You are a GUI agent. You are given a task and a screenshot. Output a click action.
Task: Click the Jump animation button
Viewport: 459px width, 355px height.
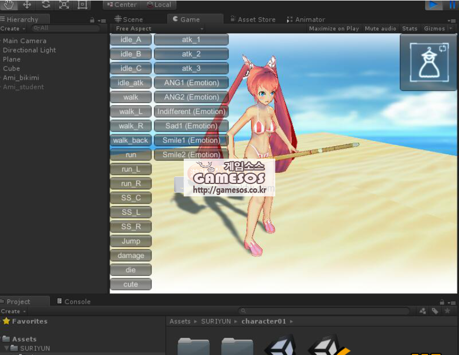tap(131, 241)
